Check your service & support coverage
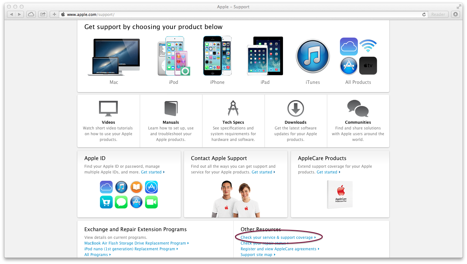Screen dimensions: 467x264 click(x=277, y=237)
